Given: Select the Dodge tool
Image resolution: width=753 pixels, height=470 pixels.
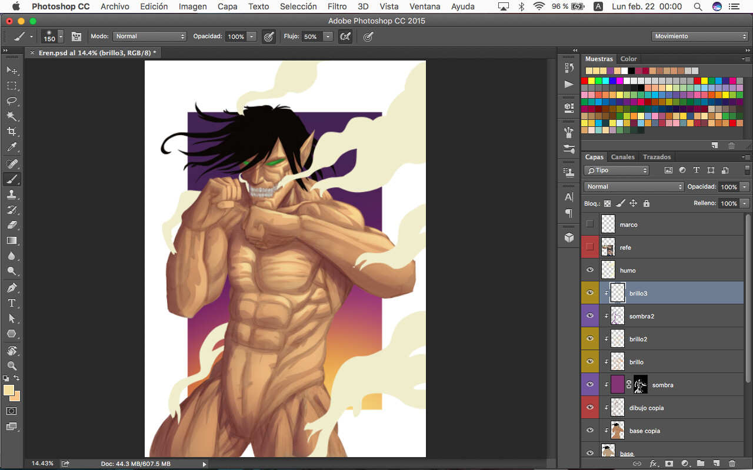Looking at the screenshot, I should coord(12,271).
